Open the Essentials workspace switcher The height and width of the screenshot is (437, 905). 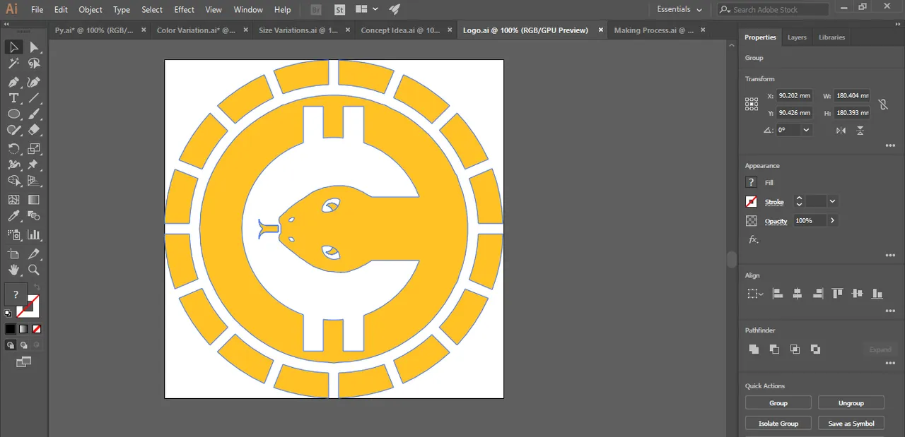click(679, 9)
